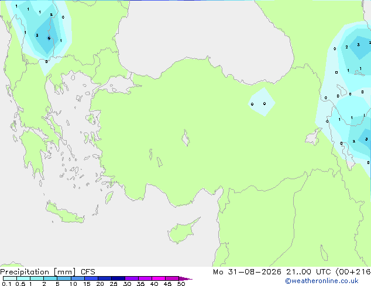
Task: Click the 2–5 mm legend color box
Action: point(50,278)
